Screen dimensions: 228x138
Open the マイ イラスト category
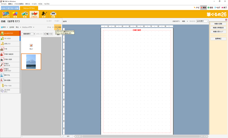(10, 38)
